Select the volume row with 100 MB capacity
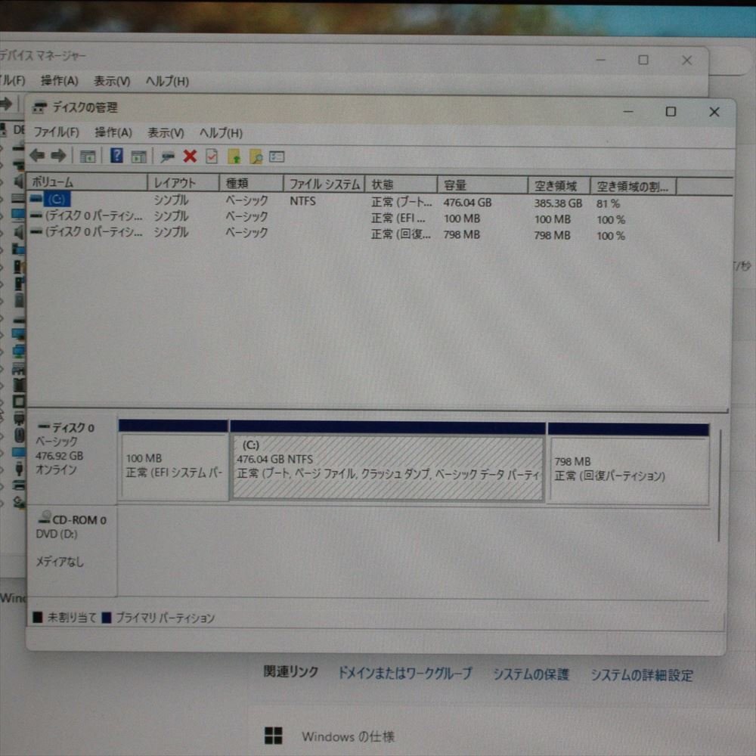This screenshot has width=756, height=756. [x=328, y=218]
